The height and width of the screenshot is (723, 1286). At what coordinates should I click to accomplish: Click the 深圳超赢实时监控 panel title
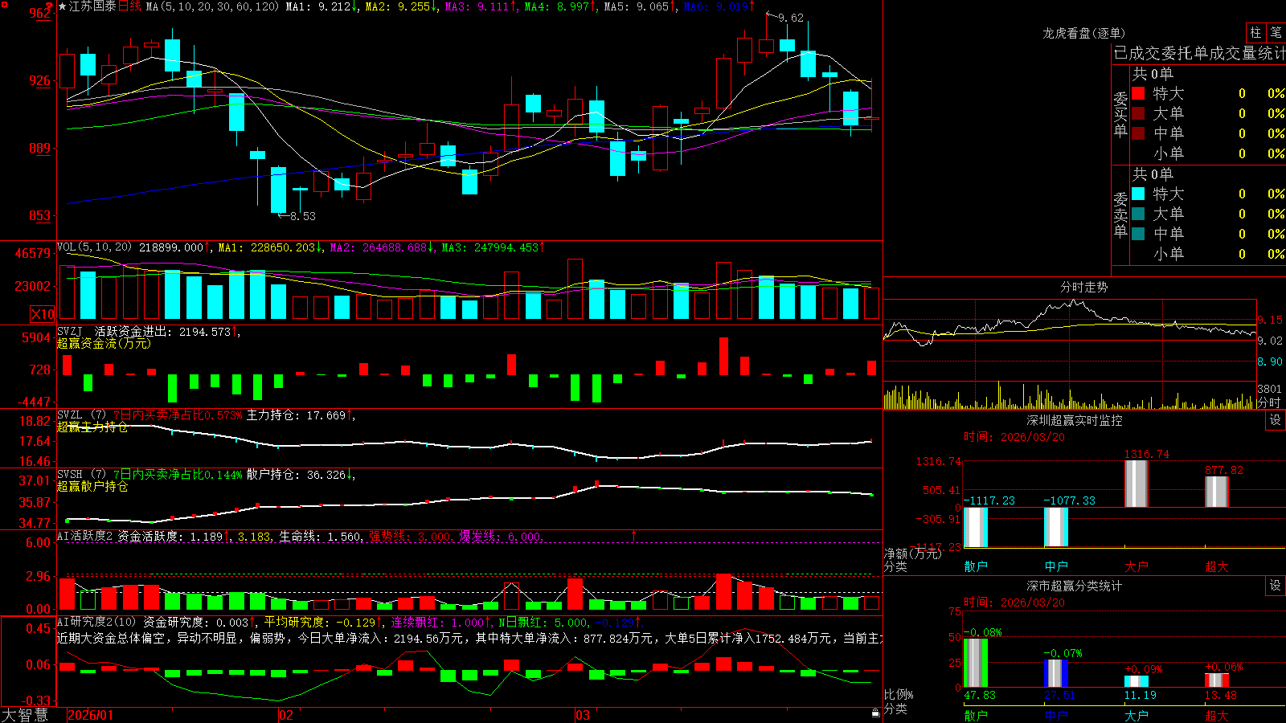point(1075,420)
